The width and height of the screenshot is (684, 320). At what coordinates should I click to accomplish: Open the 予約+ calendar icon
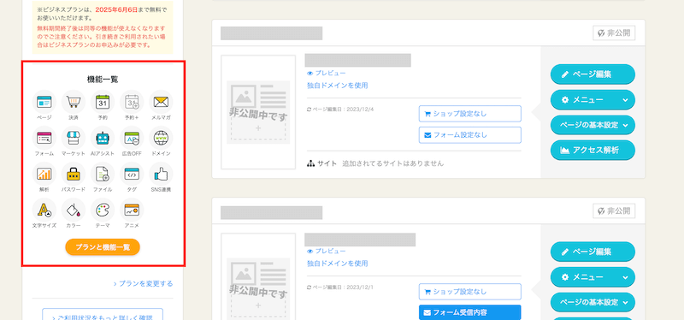coord(132,102)
